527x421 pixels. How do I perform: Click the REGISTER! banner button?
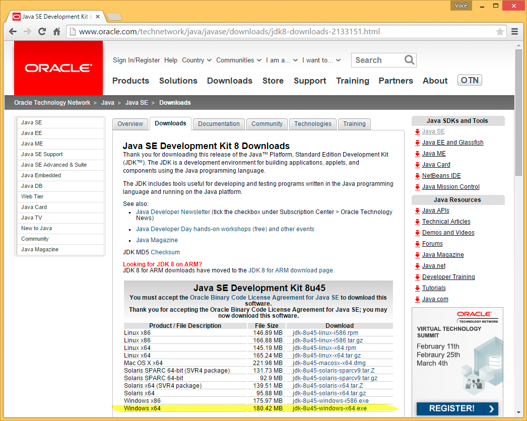(457, 408)
